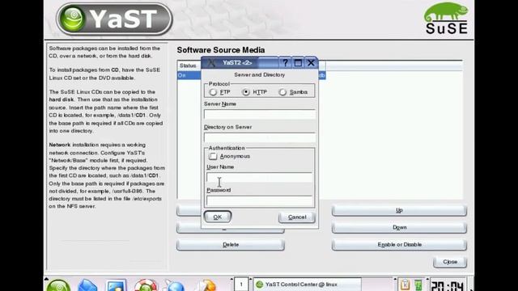The width and height of the screenshot is (518, 291).
Task: Close the YaST2 <2> dialog window
Action: 311,63
